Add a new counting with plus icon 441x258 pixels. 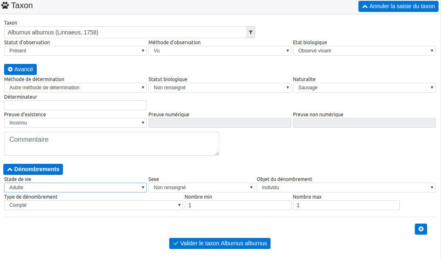click(421, 229)
